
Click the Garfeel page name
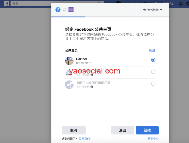click(81, 59)
